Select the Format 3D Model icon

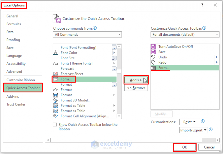(56, 100)
